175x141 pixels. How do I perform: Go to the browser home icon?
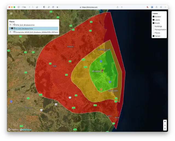click(x=37, y=7)
